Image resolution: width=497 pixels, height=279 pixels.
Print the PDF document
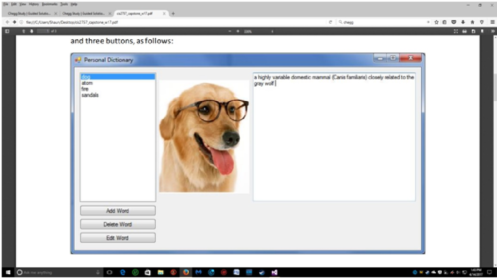tap(464, 31)
